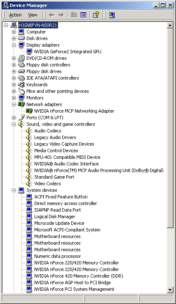This screenshot has height=304, width=176.
Task: Click the Monitors category icon
Action: click(21, 98)
